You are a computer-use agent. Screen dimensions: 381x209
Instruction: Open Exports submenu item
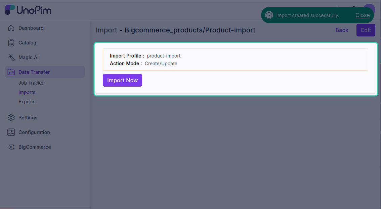click(x=27, y=102)
